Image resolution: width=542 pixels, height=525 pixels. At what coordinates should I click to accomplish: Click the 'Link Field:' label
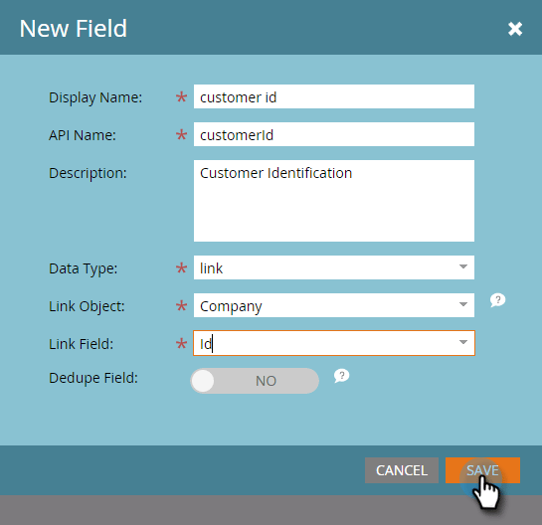(x=81, y=344)
